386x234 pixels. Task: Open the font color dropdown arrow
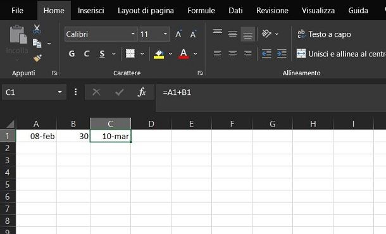[196, 54]
